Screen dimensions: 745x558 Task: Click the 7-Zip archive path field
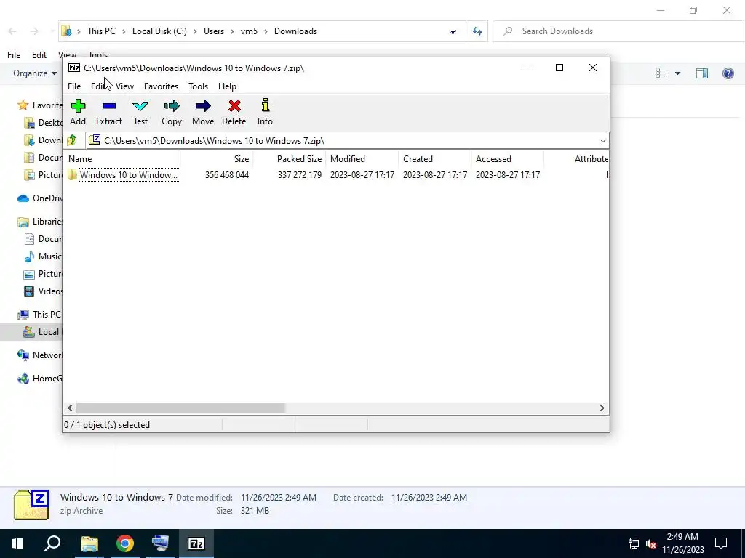point(347,140)
